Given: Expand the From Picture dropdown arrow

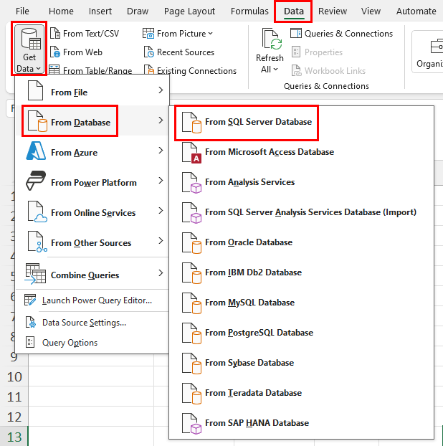Looking at the screenshot, I should [210, 34].
